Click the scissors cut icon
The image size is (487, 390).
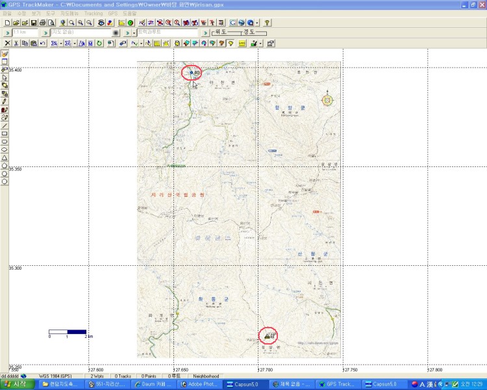click(x=16, y=44)
